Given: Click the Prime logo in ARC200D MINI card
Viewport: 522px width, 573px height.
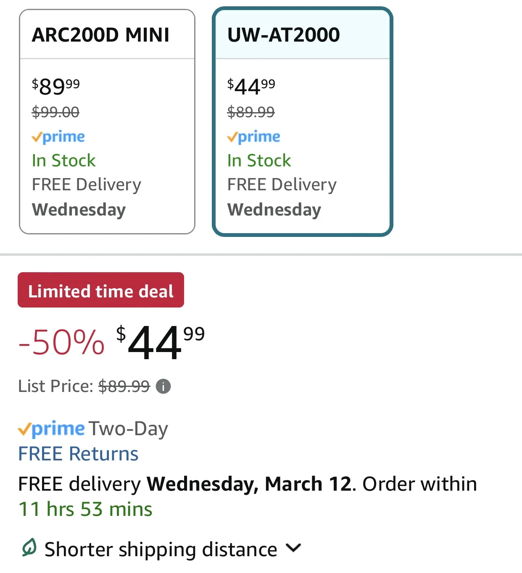Looking at the screenshot, I should tap(58, 137).
